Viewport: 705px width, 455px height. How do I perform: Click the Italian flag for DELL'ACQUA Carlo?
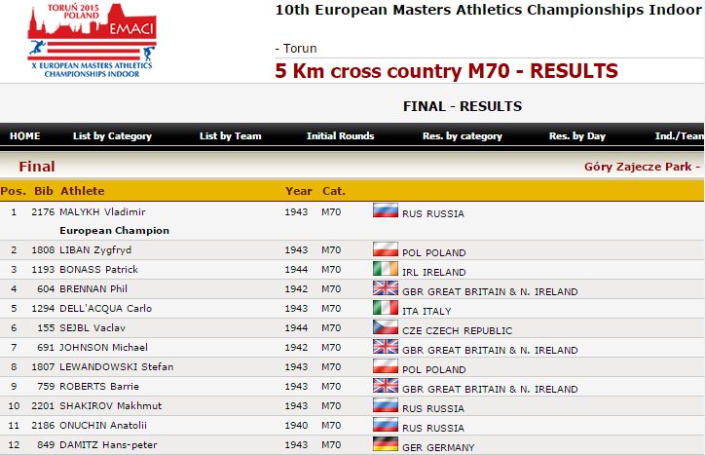(x=386, y=308)
